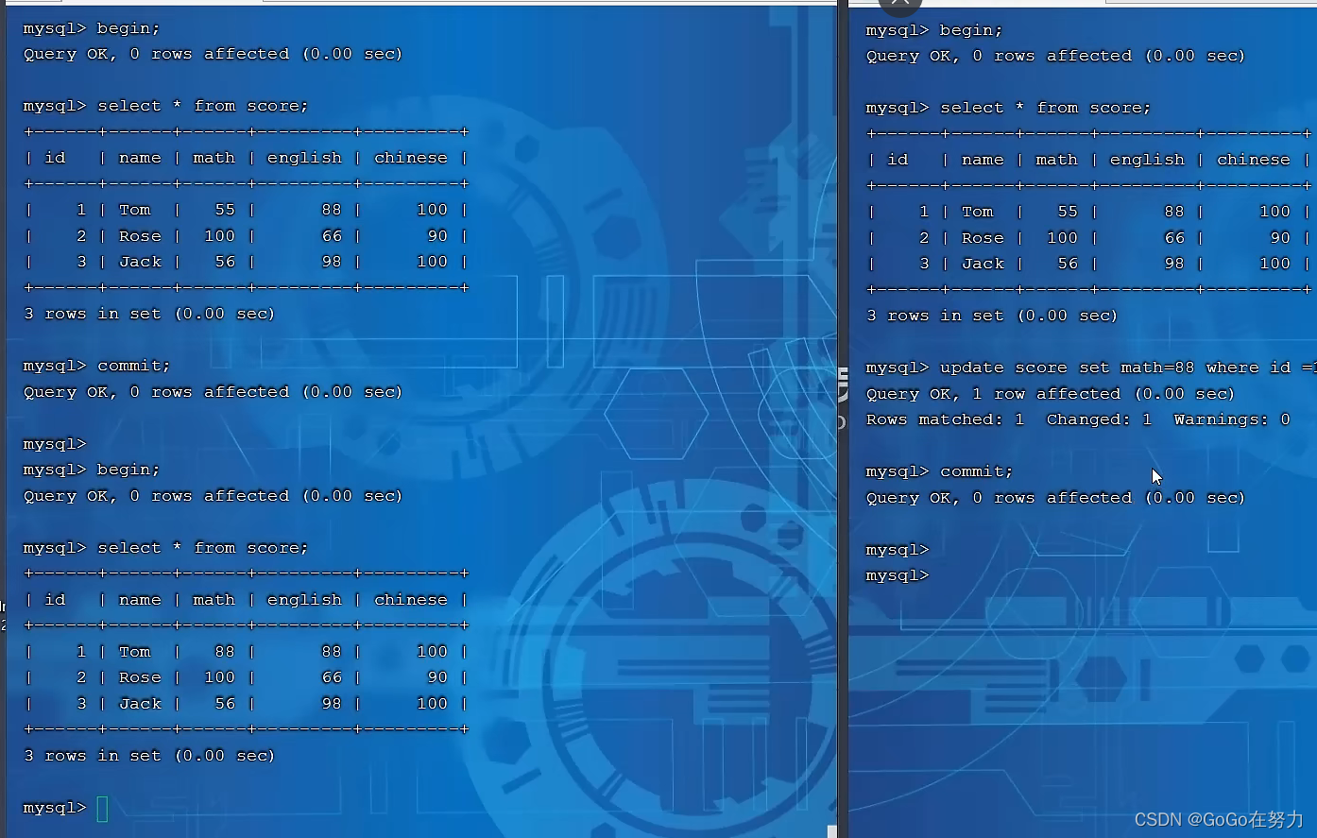Click the 'Warnings: 0' text

point(1232,419)
